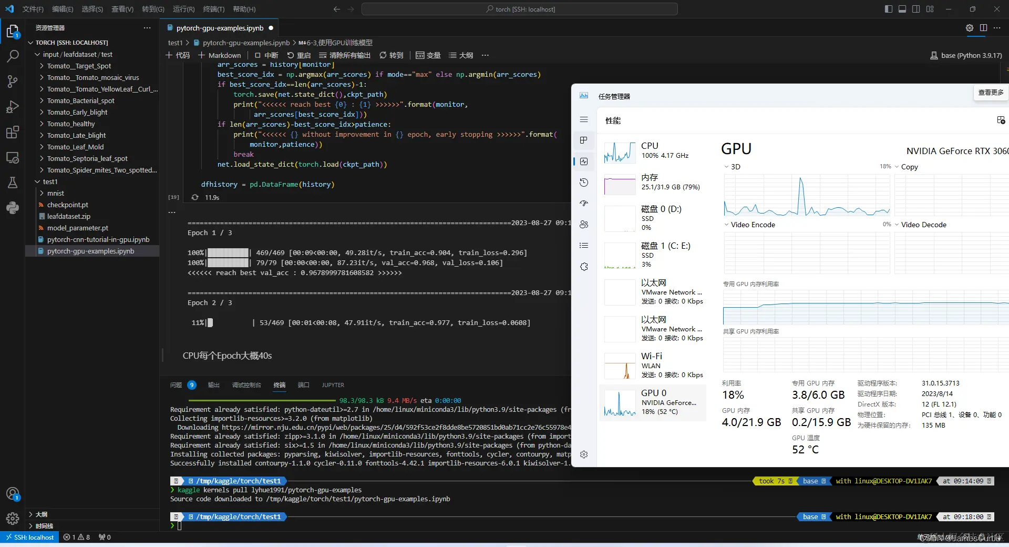Add a new Markdown cell
Screen dimensions: 1009x547
click(x=219, y=55)
